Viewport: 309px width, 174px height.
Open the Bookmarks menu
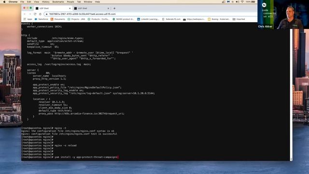[58, 2]
